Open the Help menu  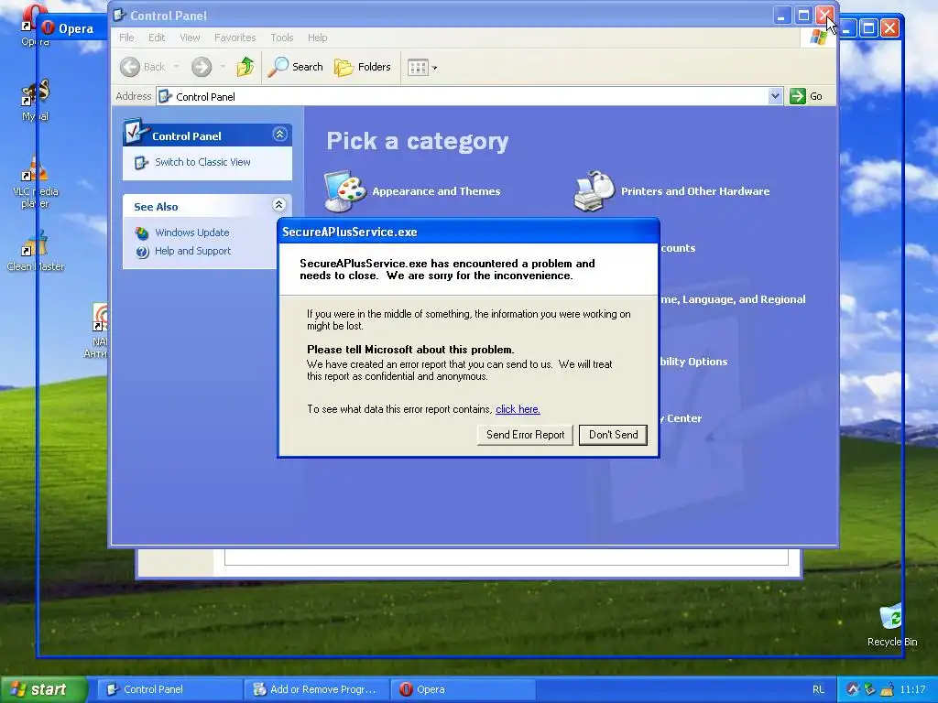(318, 38)
